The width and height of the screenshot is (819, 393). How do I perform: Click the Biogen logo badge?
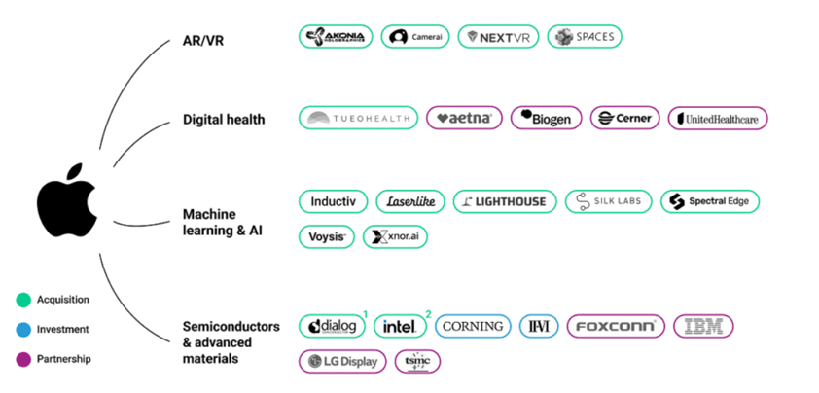pyautogui.click(x=547, y=119)
